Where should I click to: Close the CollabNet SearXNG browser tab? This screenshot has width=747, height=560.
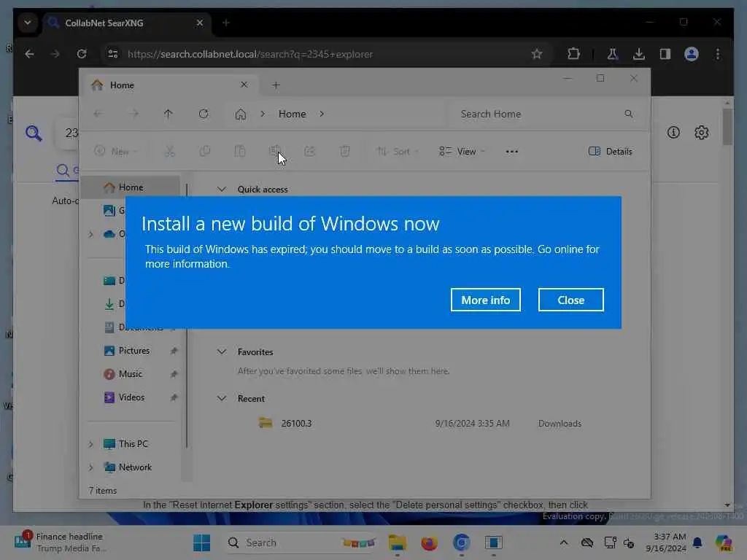click(200, 23)
